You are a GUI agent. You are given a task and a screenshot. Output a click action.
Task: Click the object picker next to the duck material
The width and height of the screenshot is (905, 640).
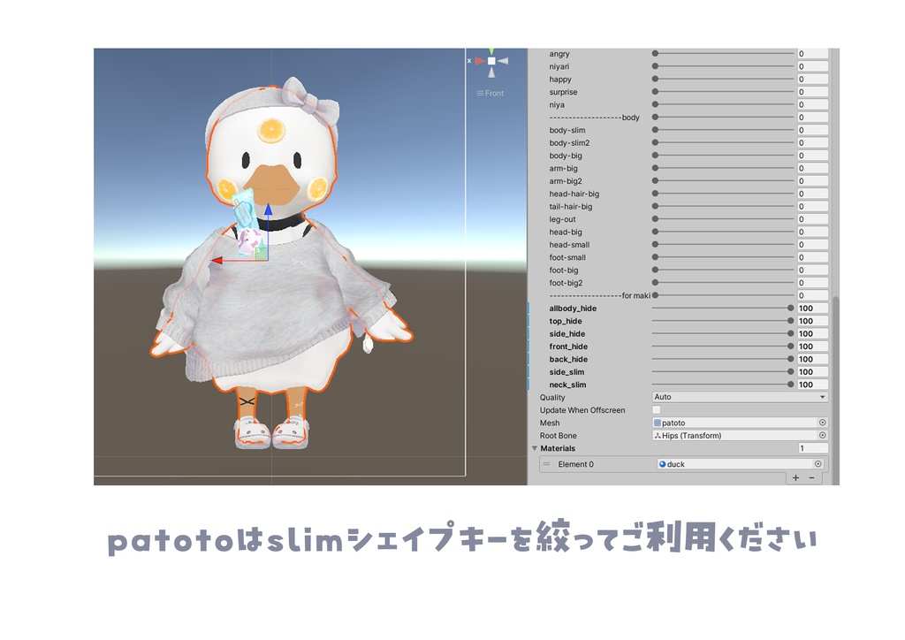(x=819, y=463)
